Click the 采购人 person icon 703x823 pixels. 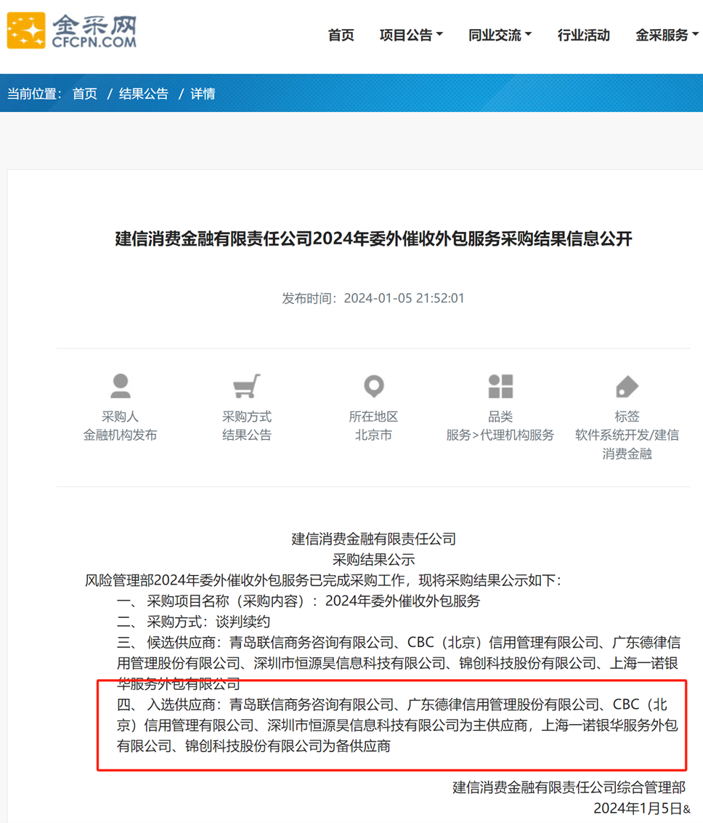[121, 386]
